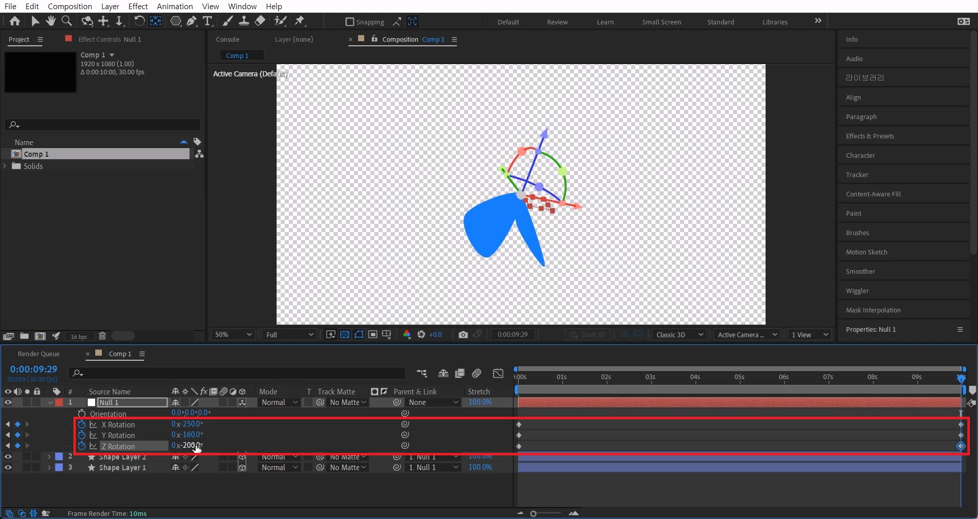Open the Animation menu
Screen dimensions: 978x519
(175, 6)
